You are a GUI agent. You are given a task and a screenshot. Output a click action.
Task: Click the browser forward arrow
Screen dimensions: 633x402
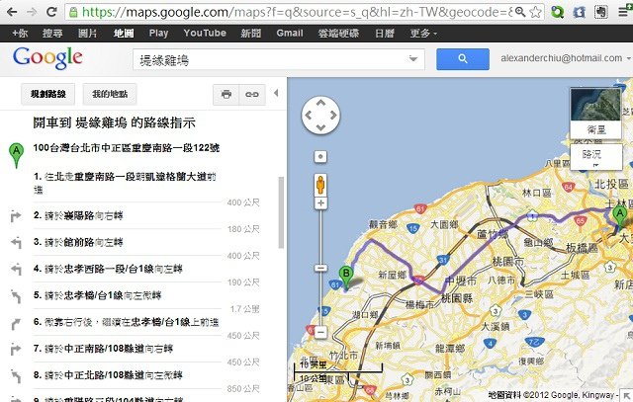[x=32, y=12]
